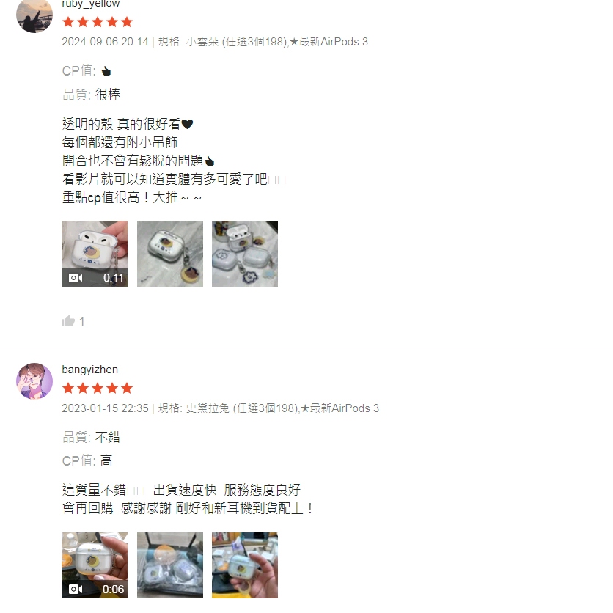The image size is (613, 613).
Task: Click the video camera icon on 0:06 clip
Action: [76, 589]
